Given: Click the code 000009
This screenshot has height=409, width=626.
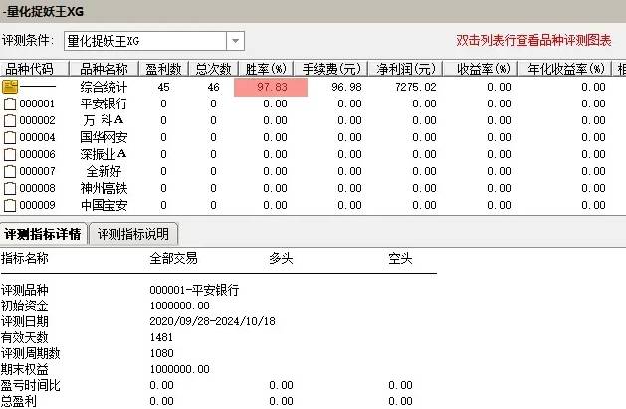Looking at the screenshot, I should click(37, 206).
